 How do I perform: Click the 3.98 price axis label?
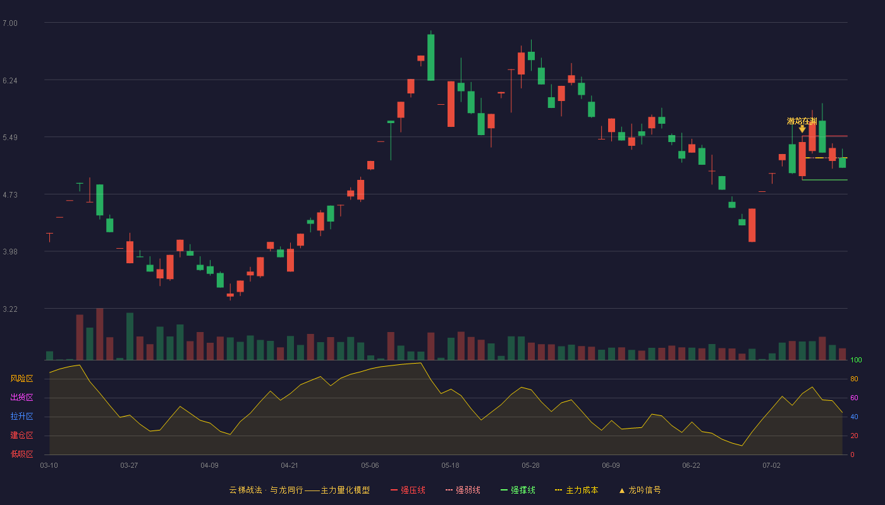click(x=10, y=252)
